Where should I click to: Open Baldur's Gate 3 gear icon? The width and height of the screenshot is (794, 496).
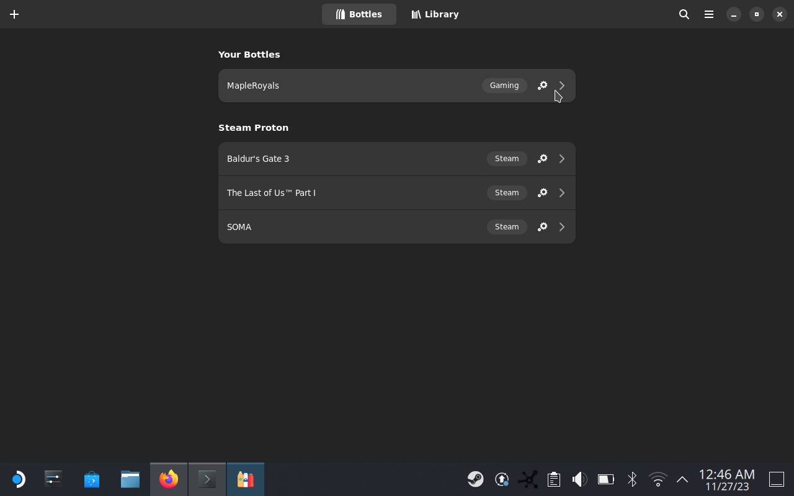pyautogui.click(x=542, y=159)
